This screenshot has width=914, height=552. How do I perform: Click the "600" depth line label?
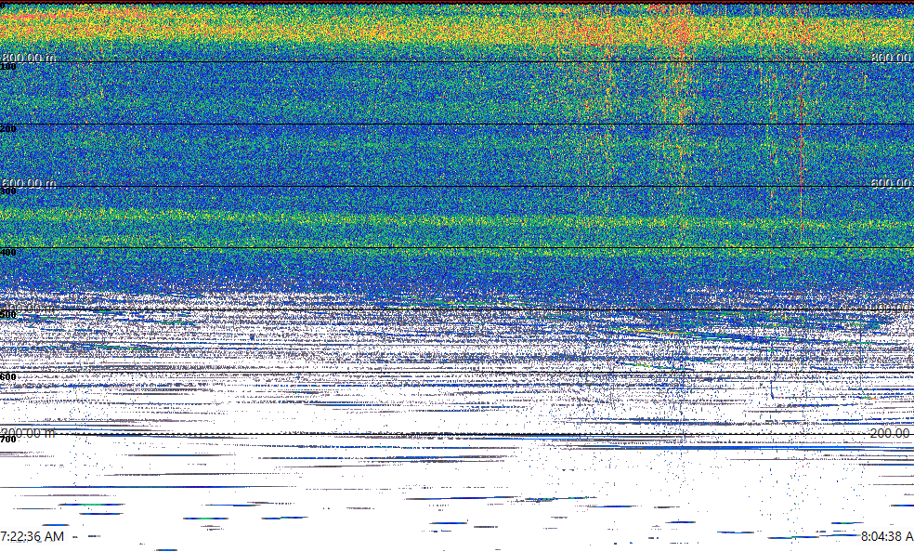(x=8, y=377)
